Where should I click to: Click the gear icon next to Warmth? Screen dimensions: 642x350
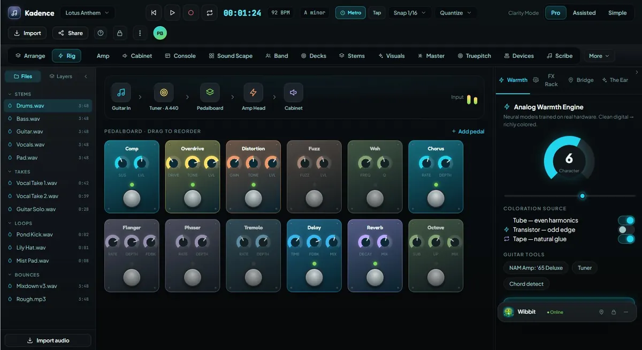click(536, 80)
